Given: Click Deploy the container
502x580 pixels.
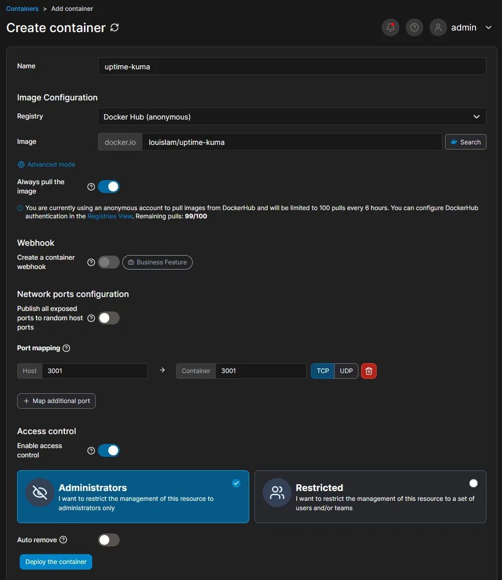Looking at the screenshot, I should pos(55,562).
